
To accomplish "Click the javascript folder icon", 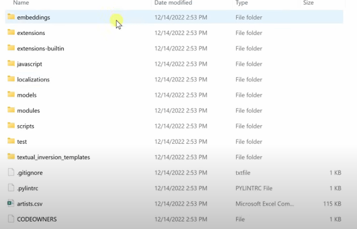I will click(11, 63).
